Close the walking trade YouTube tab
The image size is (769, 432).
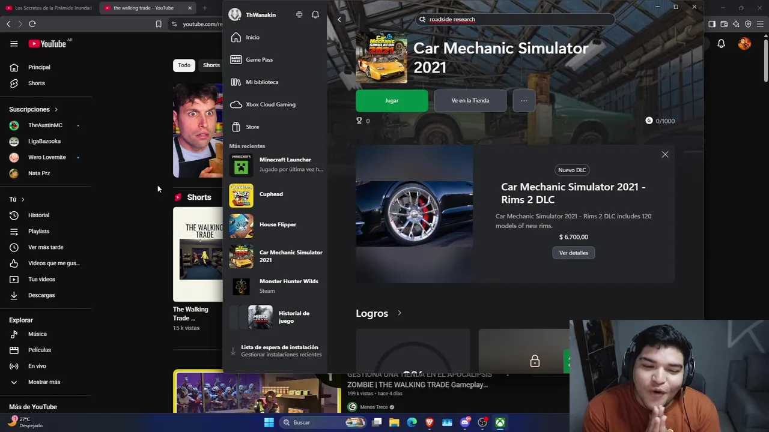(190, 8)
